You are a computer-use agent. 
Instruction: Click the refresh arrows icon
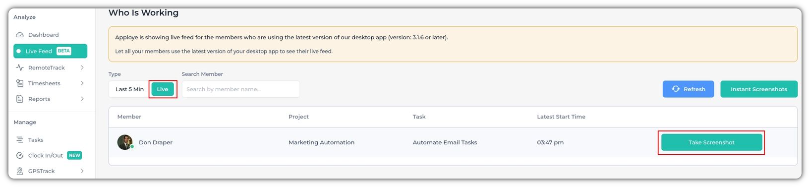coord(676,89)
